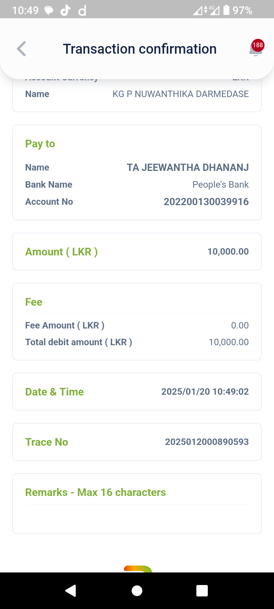Tap the Total debit amount value

pos(229,342)
